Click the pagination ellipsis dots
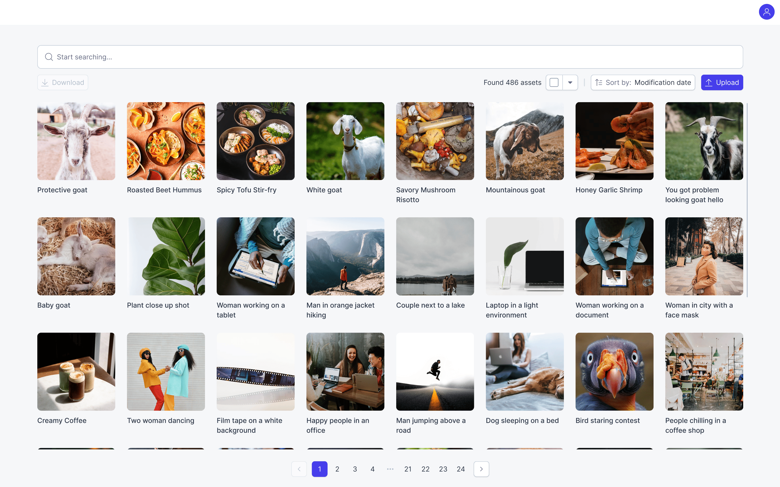Image resolution: width=780 pixels, height=487 pixels. [x=390, y=469]
